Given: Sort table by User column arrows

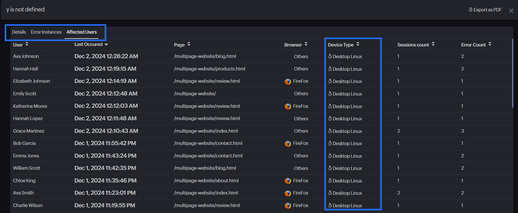Looking at the screenshot, I should point(27,44).
